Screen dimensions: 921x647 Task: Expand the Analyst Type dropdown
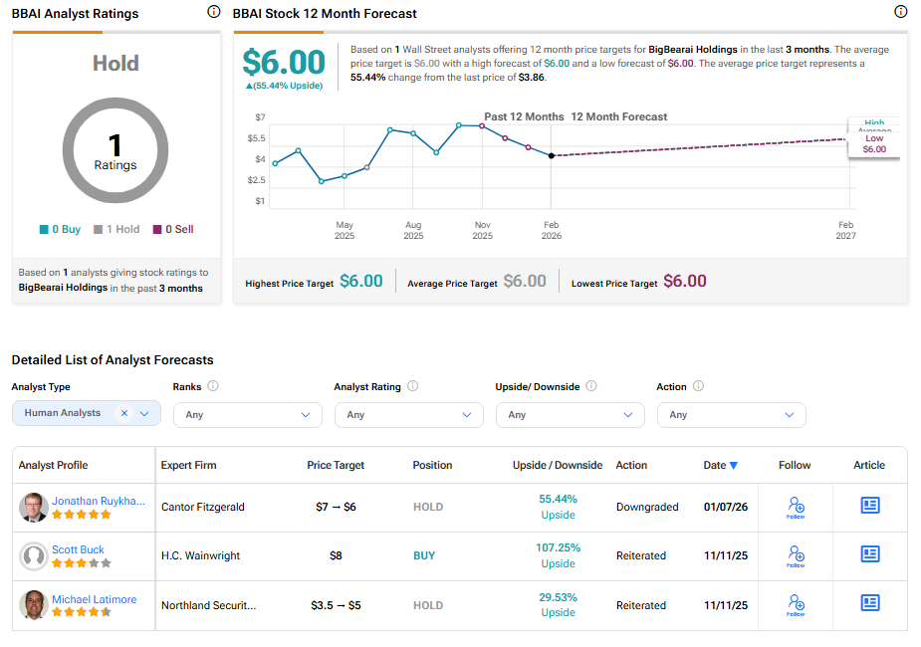pos(145,413)
